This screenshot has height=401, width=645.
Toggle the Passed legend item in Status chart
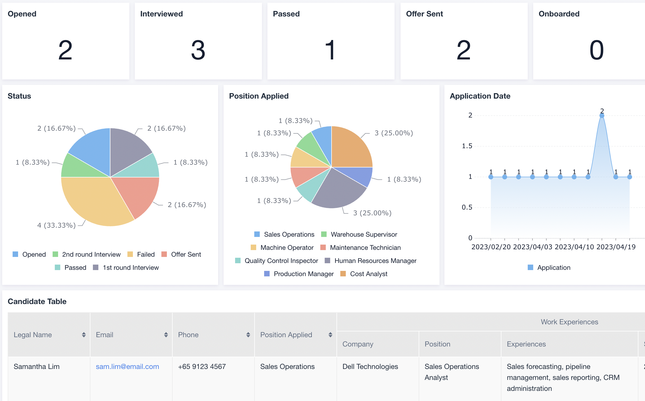pos(70,268)
